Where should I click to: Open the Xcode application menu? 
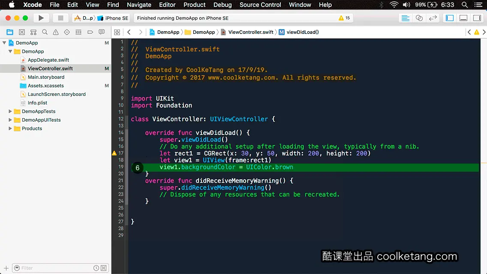32,5
